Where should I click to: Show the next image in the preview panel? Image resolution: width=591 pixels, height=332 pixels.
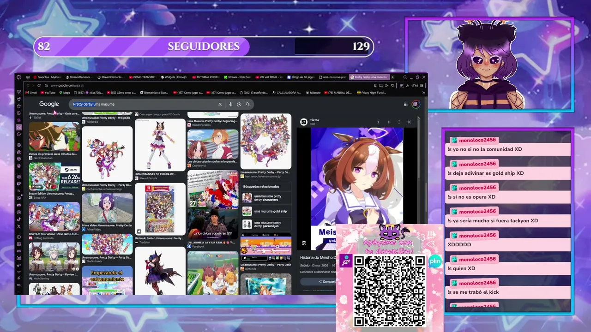[x=388, y=122]
